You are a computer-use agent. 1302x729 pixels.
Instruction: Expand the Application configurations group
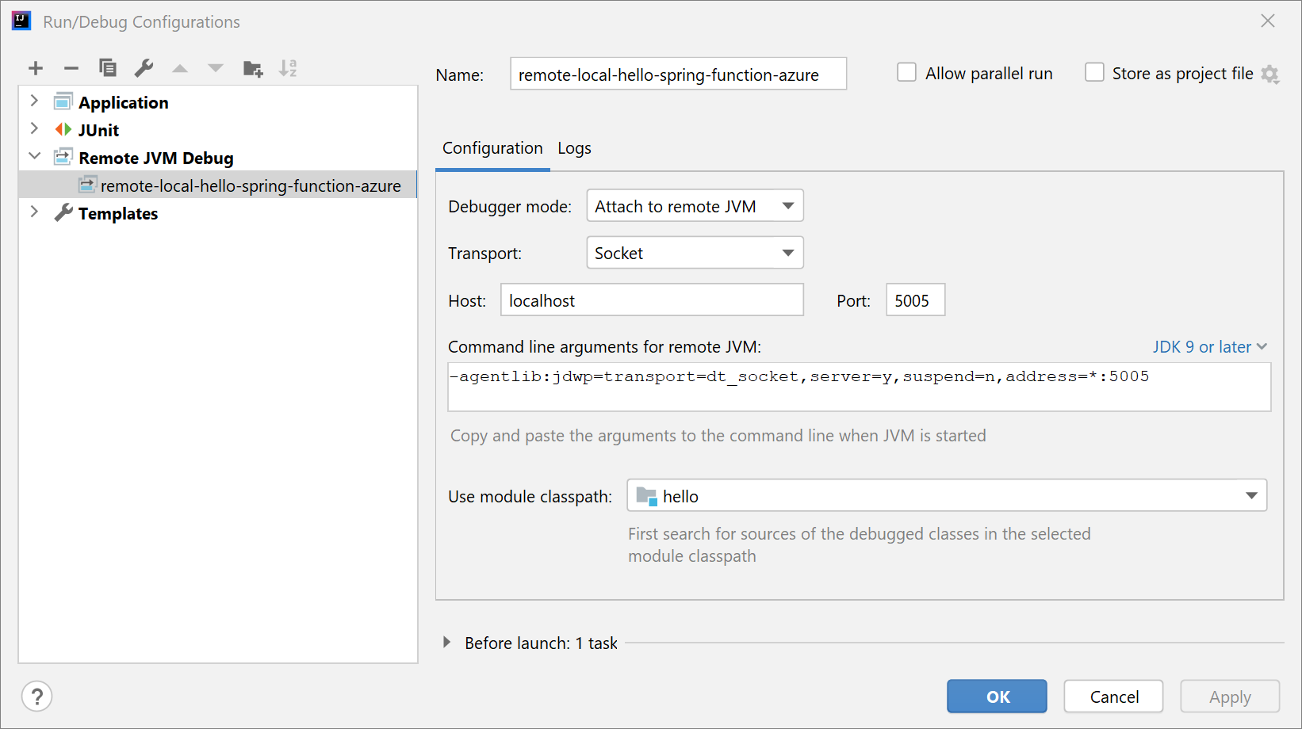[x=34, y=101]
